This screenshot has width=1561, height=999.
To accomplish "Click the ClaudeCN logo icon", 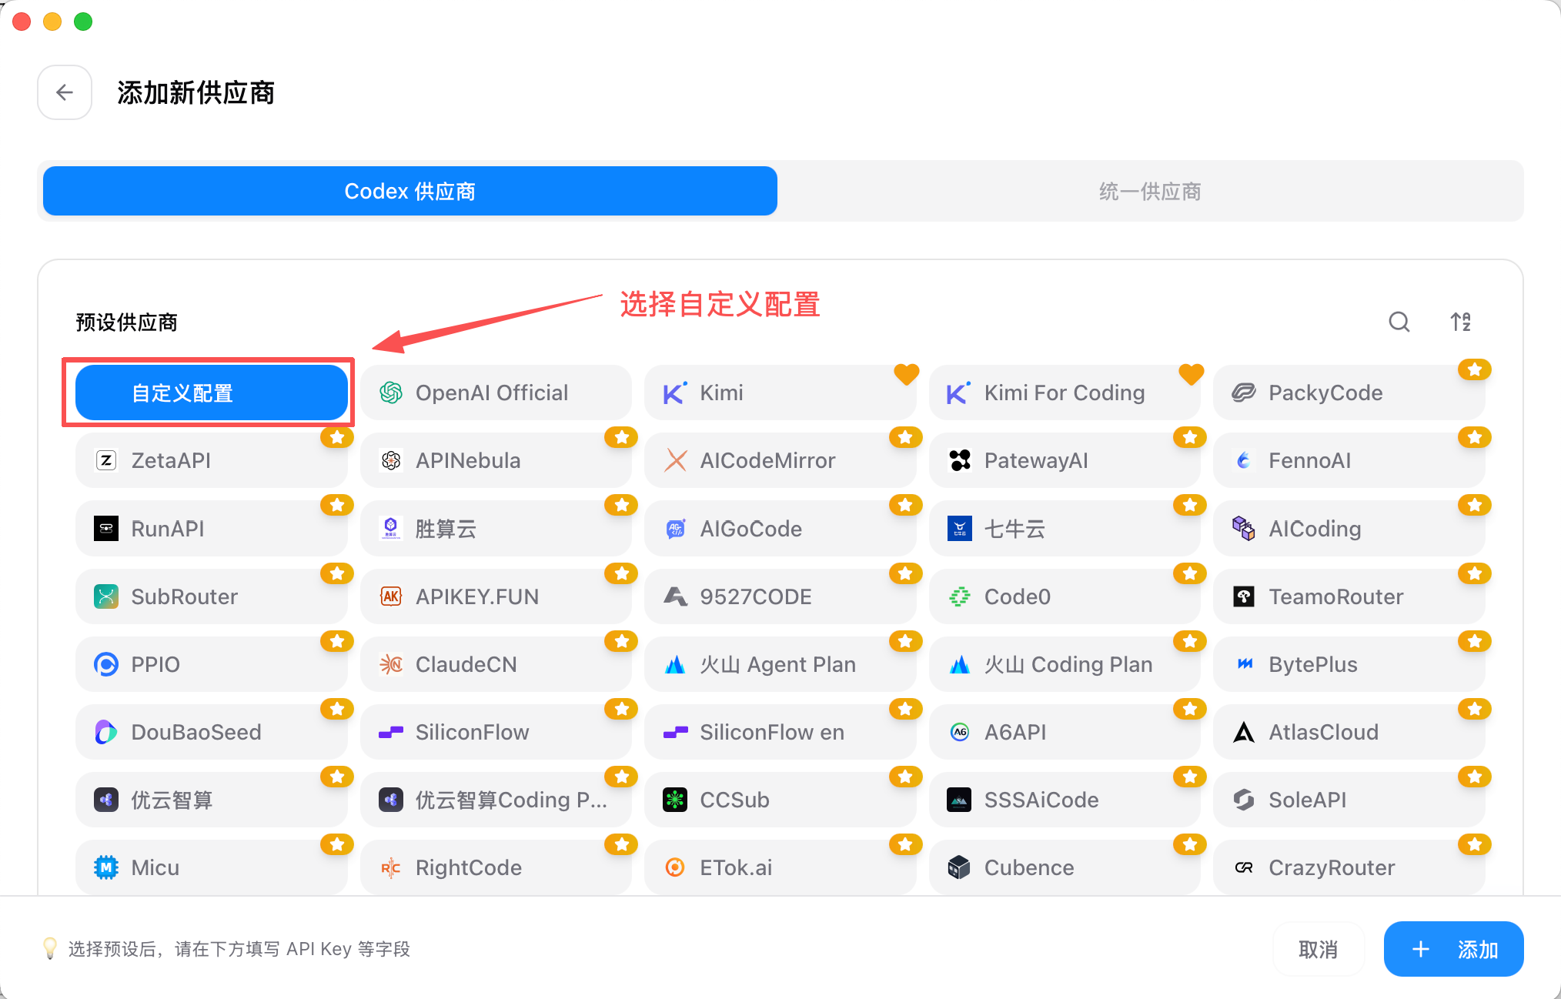I will pyautogui.click(x=391, y=664).
